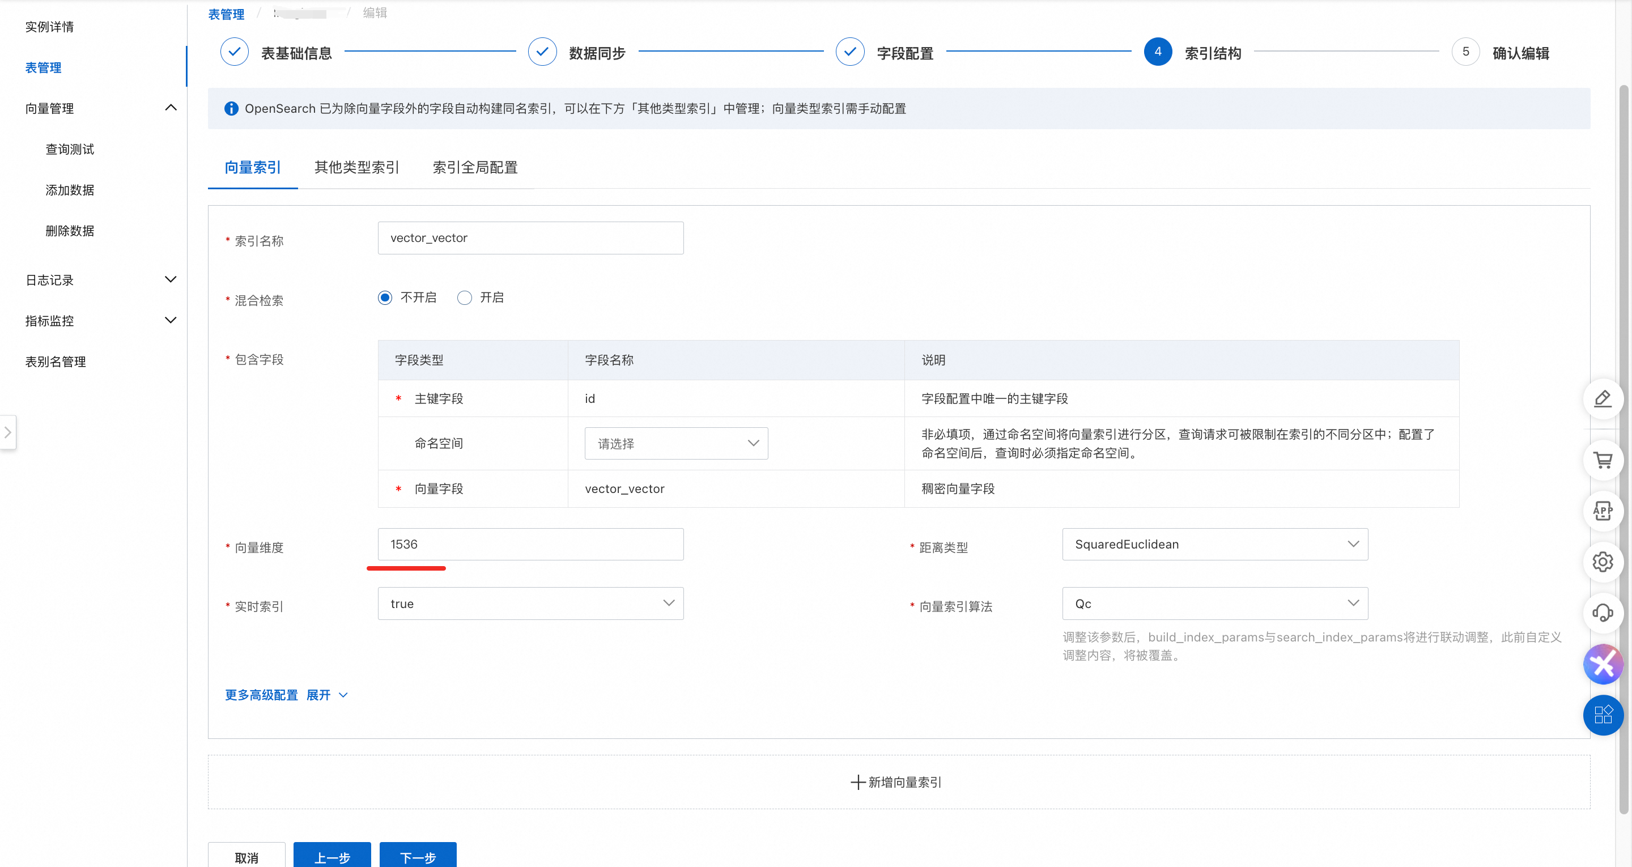The image size is (1632, 867).
Task: Click the purple X assistant icon
Action: tap(1602, 664)
